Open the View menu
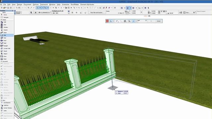The height and width of the screenshot is (119, 212). 14,4
